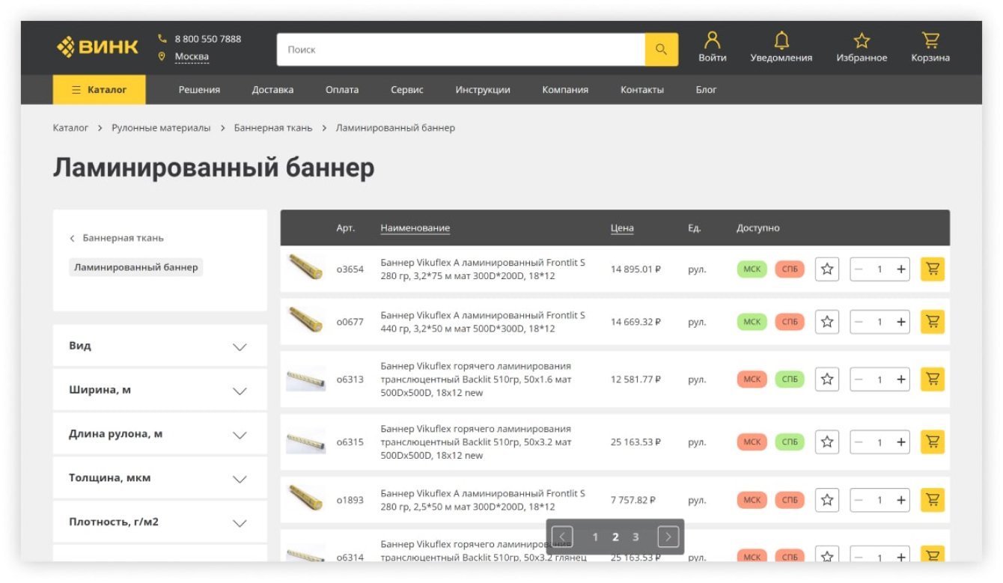Open thumbnail of item о1893
This screenshot has width=1003, height=583.
coord(306,499)
